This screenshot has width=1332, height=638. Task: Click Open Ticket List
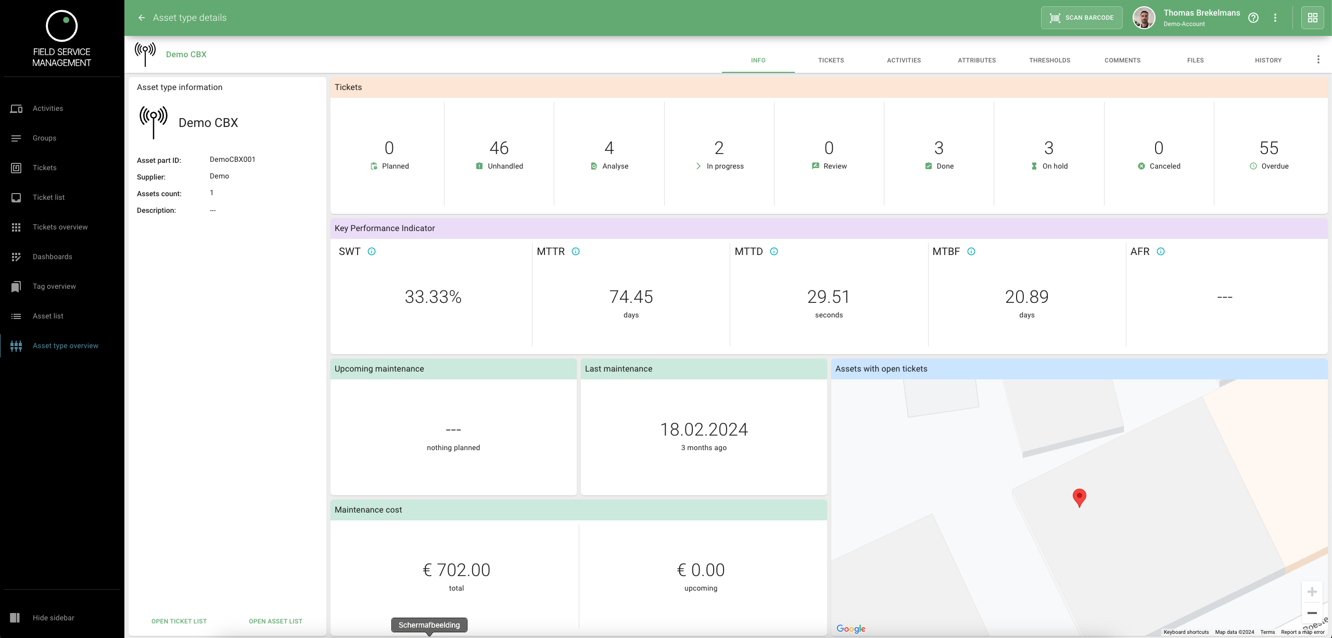tap(179, 621)
